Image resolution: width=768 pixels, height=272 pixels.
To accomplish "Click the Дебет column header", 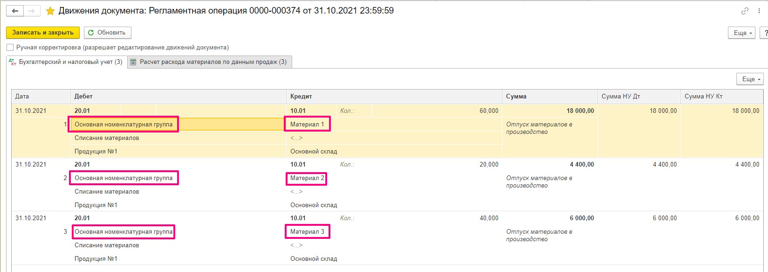I will click(178, 97).
